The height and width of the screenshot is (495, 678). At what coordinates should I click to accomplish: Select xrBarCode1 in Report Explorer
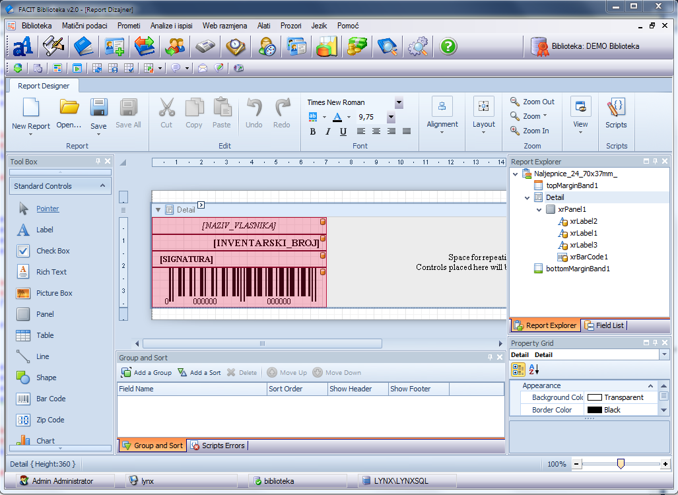[589, 257]
